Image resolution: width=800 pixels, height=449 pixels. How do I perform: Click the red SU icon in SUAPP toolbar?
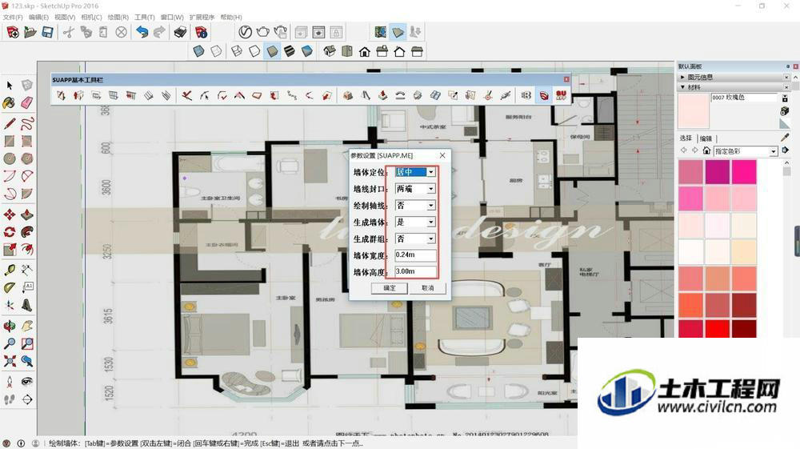pos(562,95)
